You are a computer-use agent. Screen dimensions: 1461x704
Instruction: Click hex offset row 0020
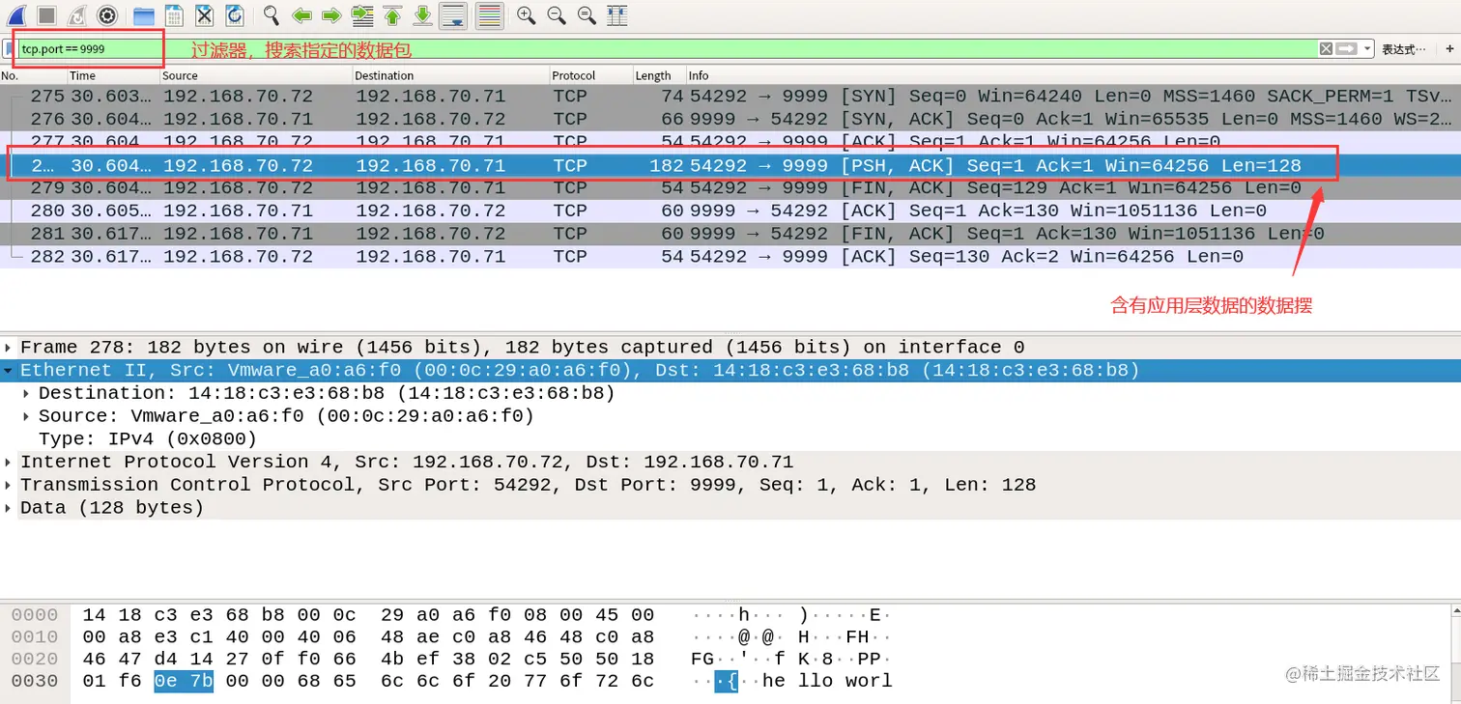click(x=35, y=660)
